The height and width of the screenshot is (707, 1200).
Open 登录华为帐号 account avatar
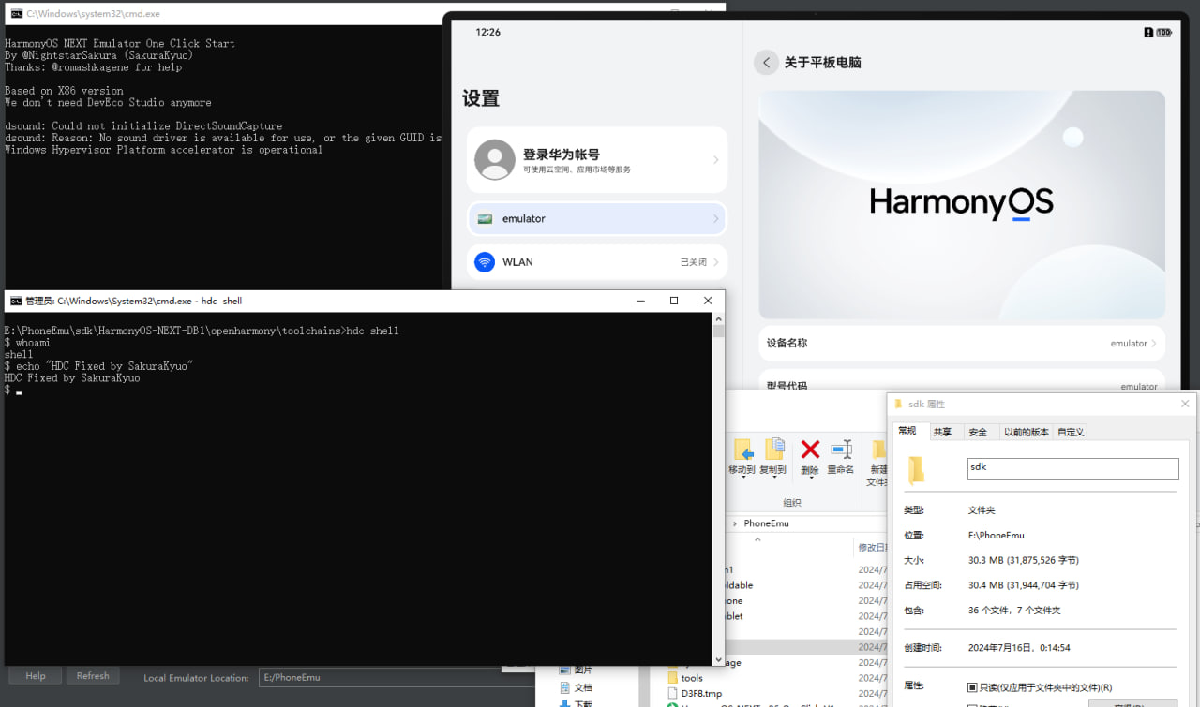[495, 160]
